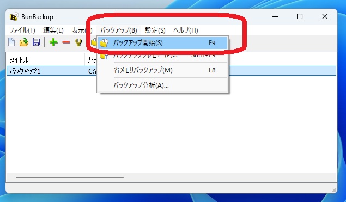Screen dimensions: 346x202
Task: Click the BunBackup title bar app icon
Action: pos(14,17)
